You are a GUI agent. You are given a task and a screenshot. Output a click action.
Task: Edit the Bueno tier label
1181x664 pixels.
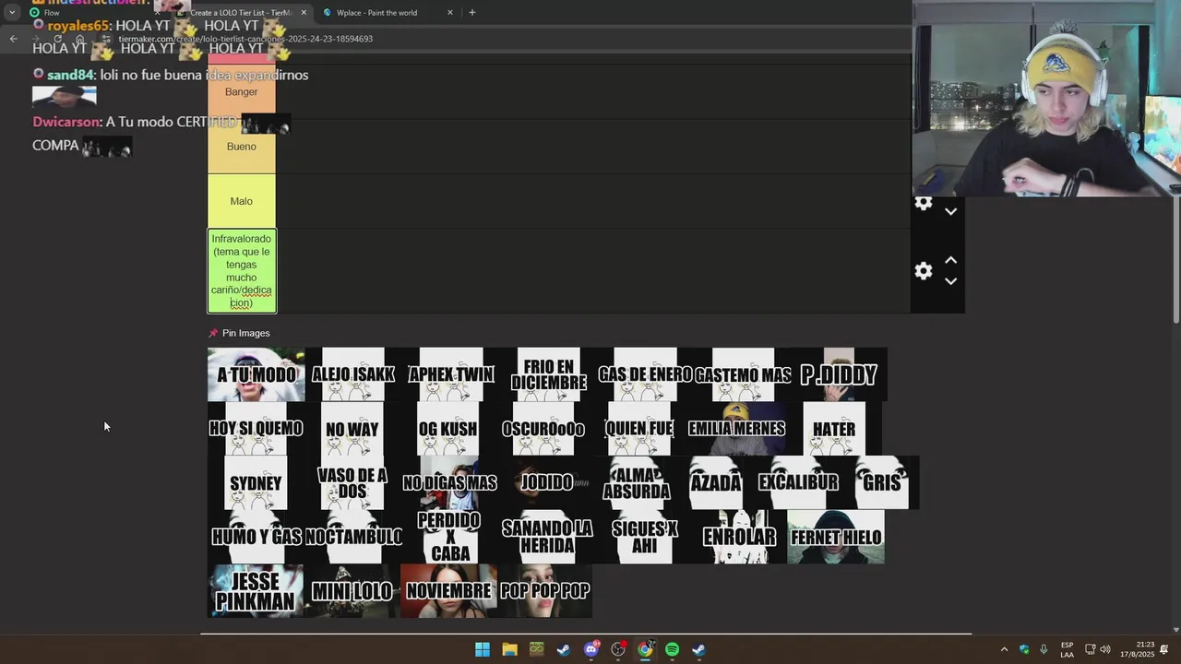coord(242,147)
